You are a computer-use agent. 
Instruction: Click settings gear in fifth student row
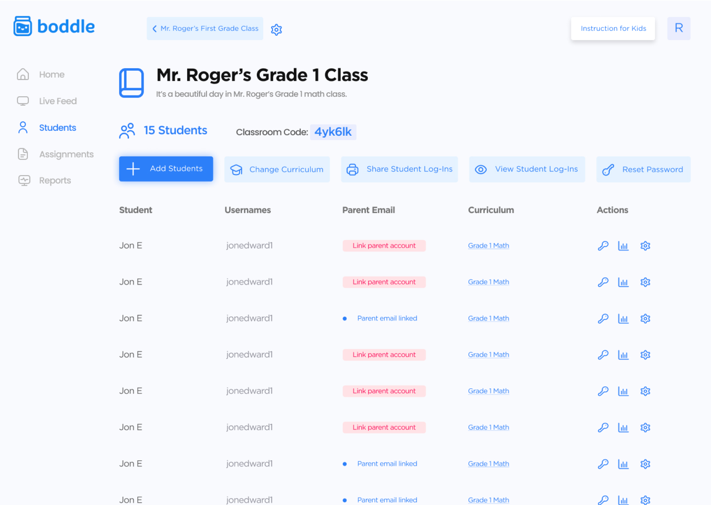click(x=645, y=391)
